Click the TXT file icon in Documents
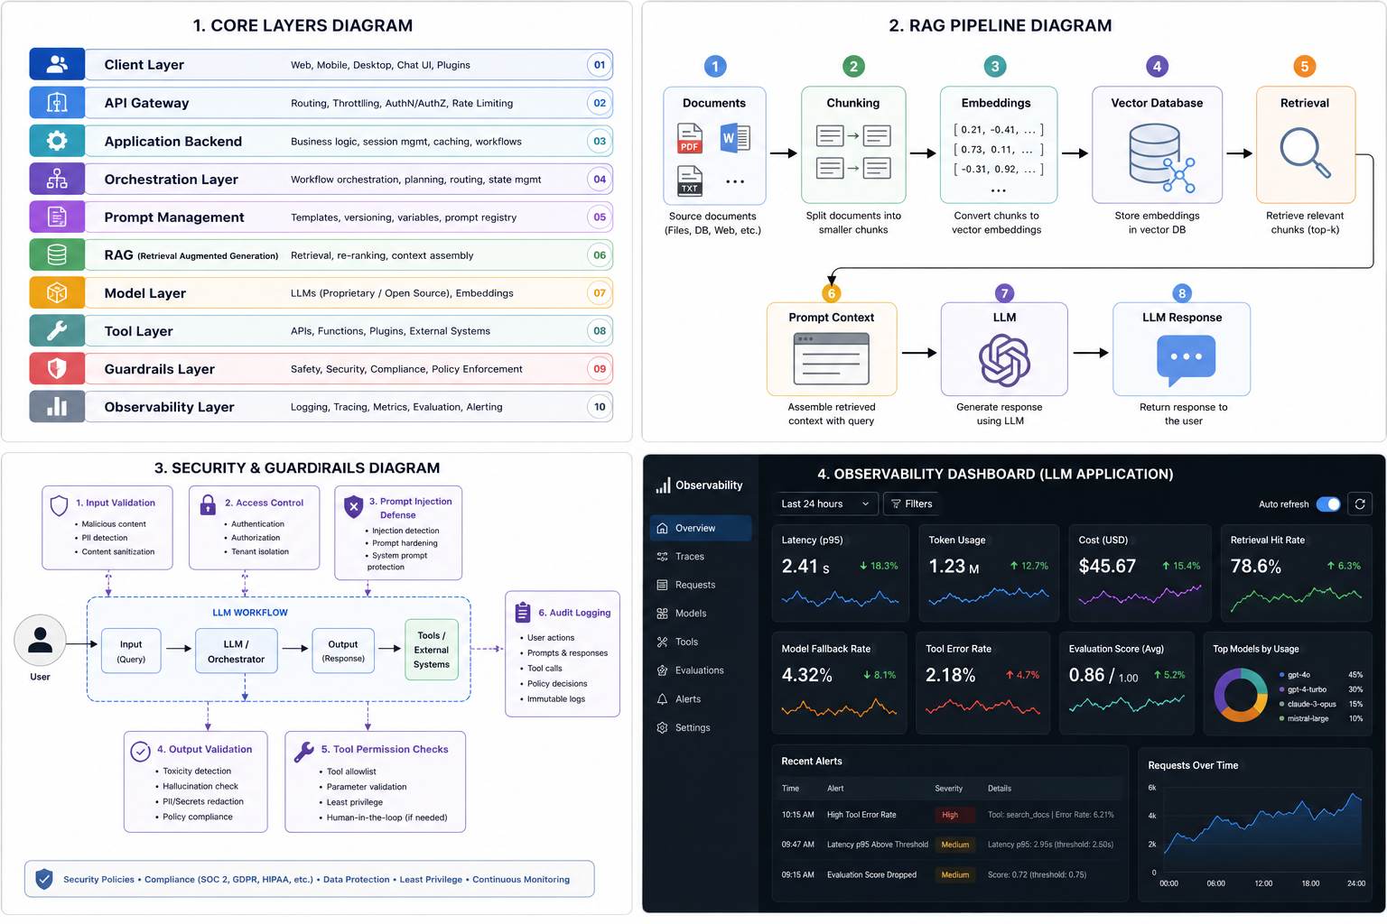The width and height of the screenshot is (1387, 924). [x=690, y=180]
